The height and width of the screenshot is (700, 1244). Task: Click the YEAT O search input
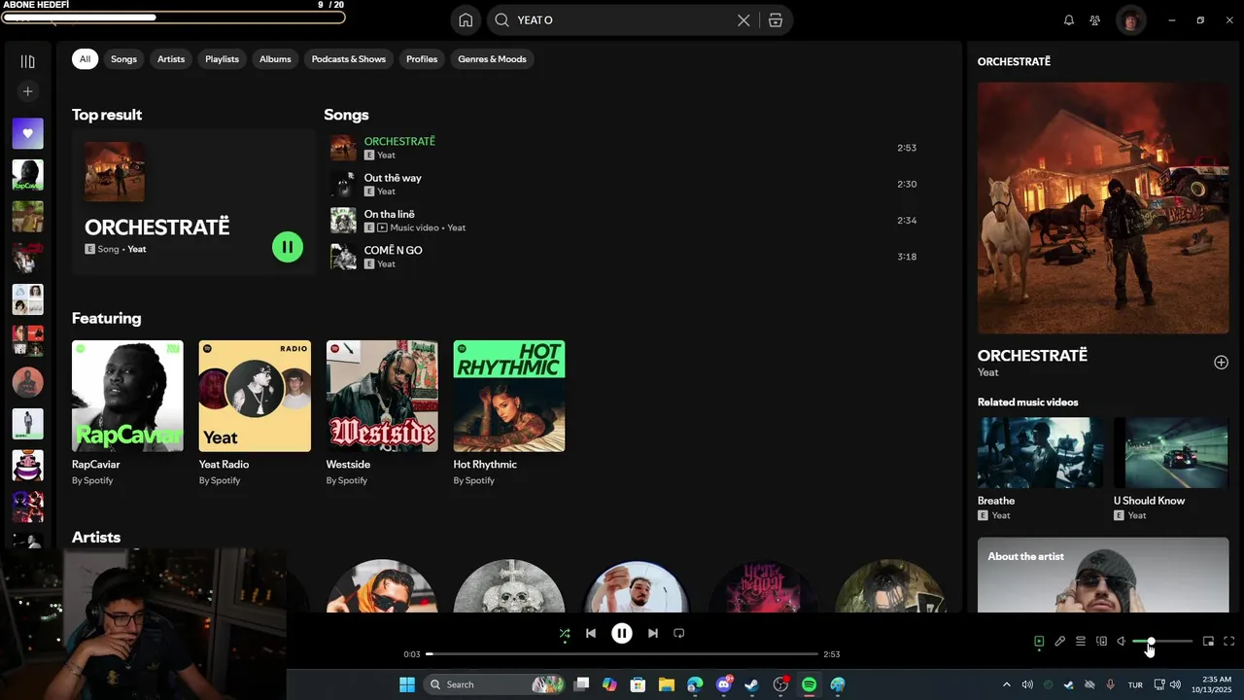pos(623,20)
